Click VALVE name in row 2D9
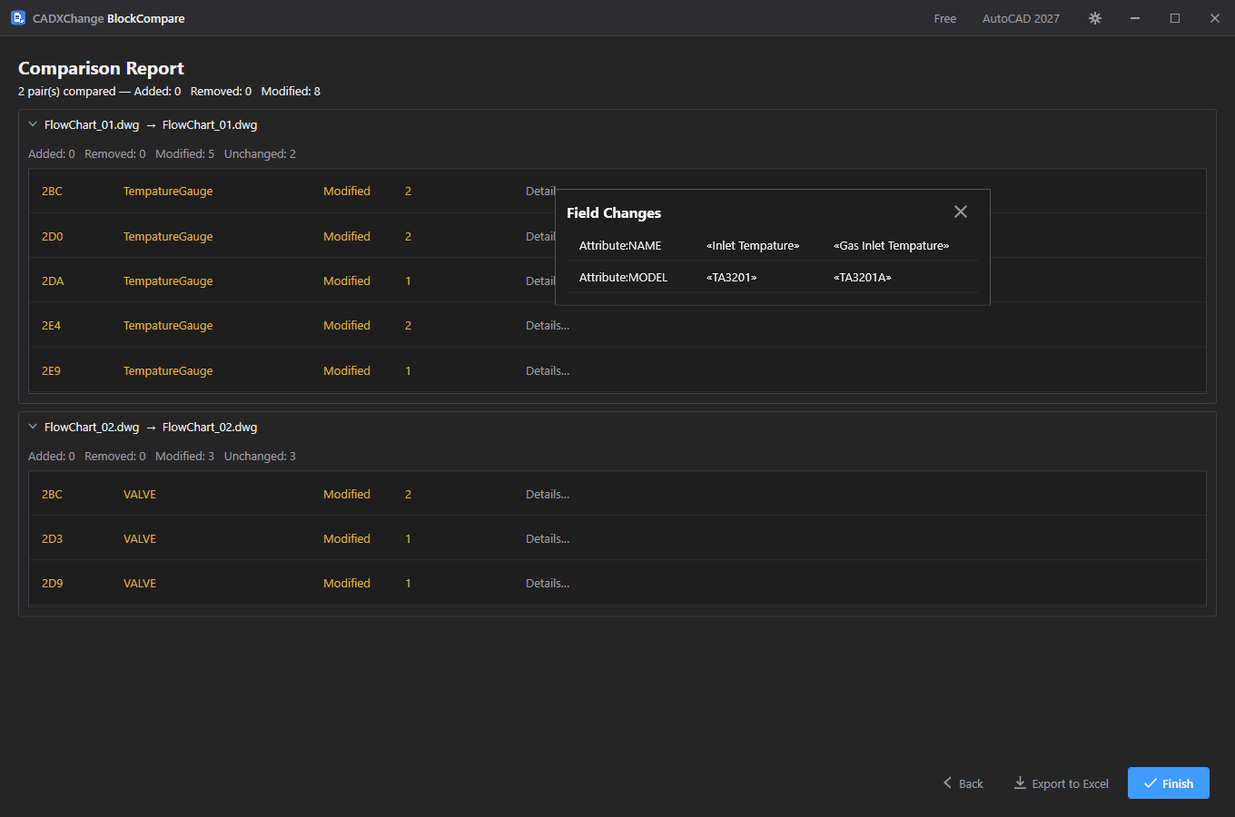This screenshot has width=1235, height=817. 140,583
